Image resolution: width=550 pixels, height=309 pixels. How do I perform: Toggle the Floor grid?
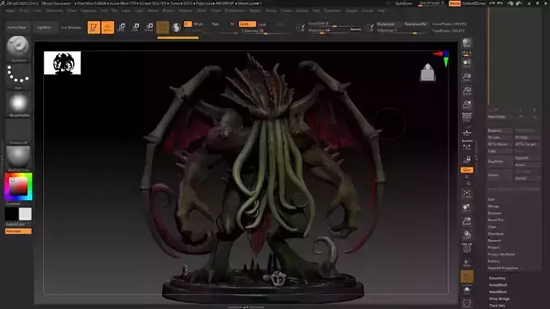point(466,133)
